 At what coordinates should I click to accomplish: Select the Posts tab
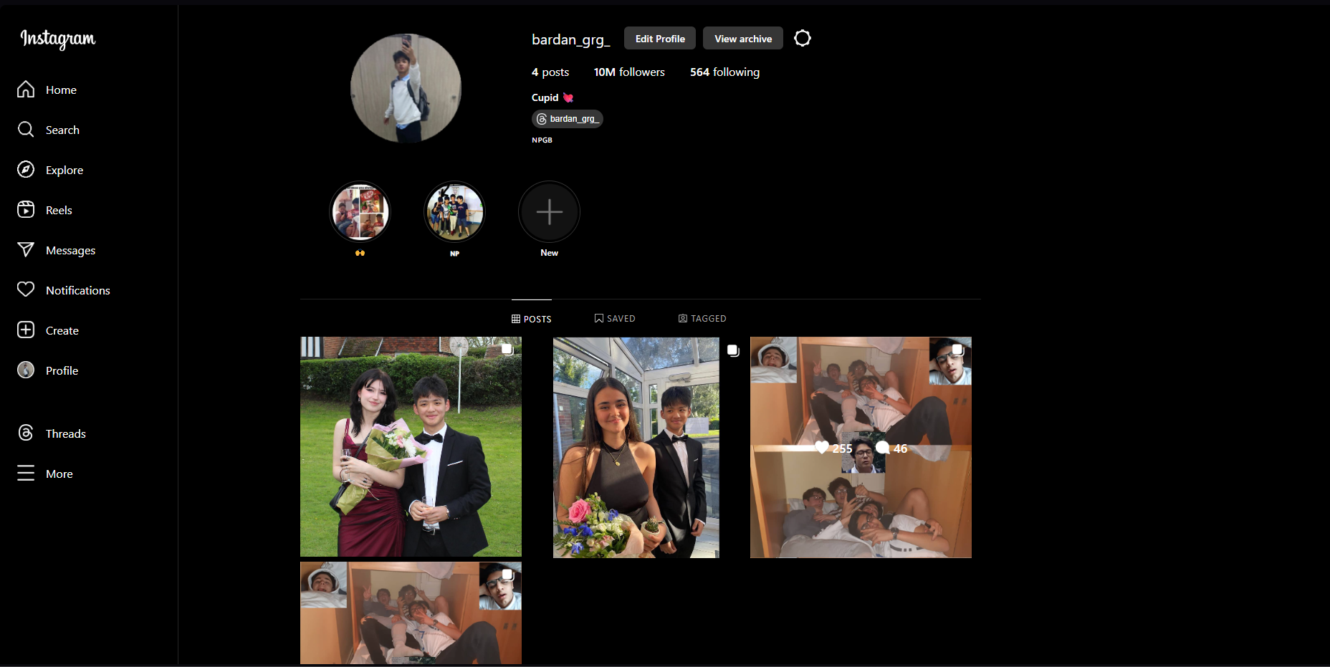(x=532, y=319)
